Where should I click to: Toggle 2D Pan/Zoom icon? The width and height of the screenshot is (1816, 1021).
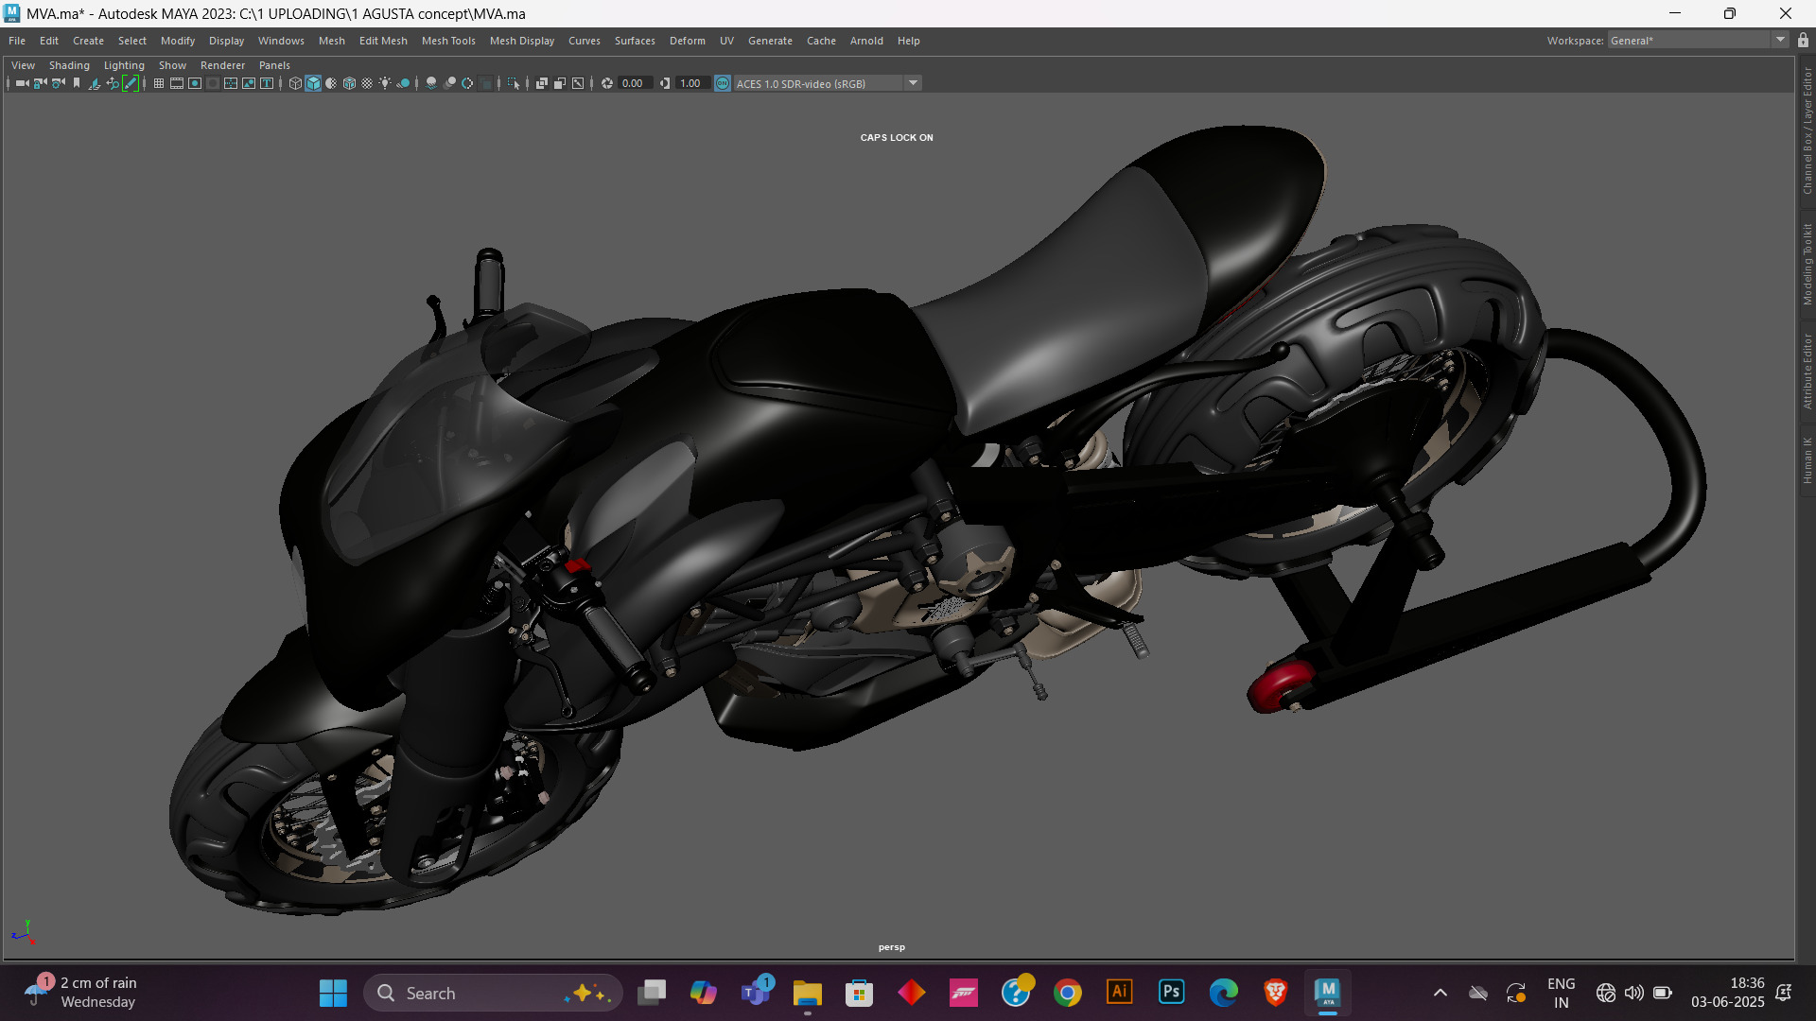(113, 83)
